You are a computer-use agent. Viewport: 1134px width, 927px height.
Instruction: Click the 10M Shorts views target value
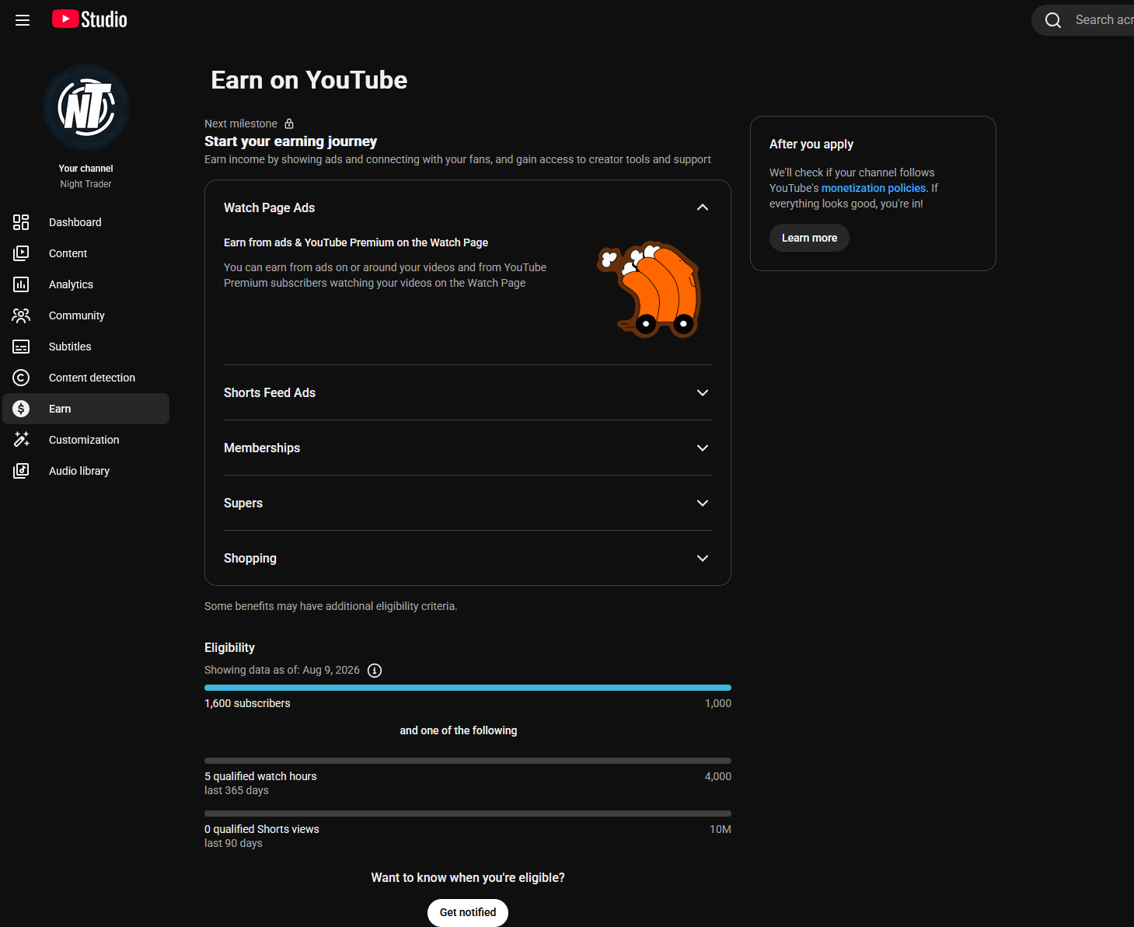tap(721, 829)
